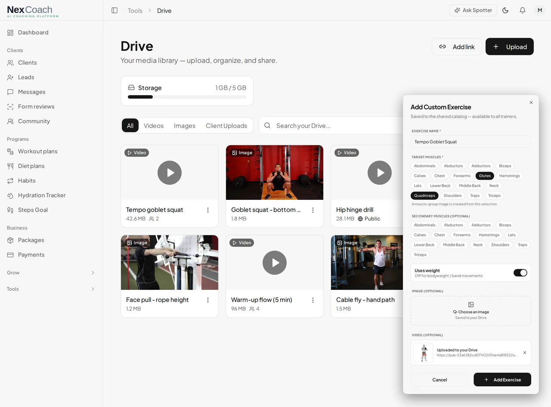Remove the uploaded video attachment

[x=525, y=353]
